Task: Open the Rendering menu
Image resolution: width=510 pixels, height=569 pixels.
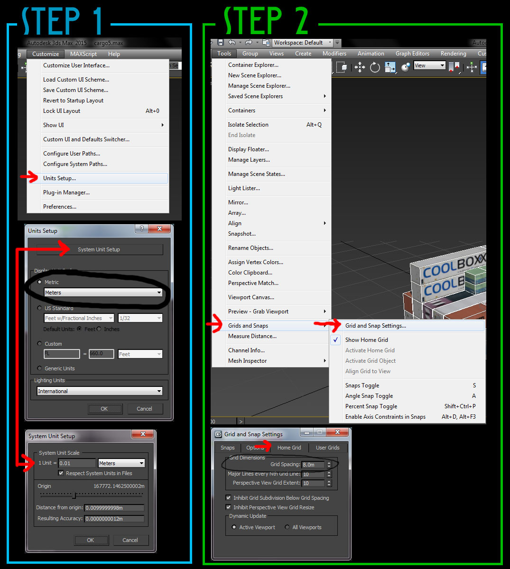Action: click(453, 54)
